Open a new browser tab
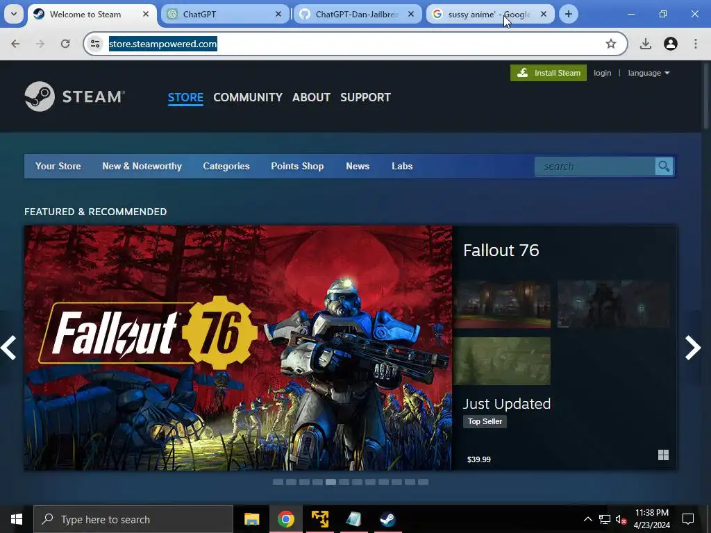The height and width of the screenshot is (533, 711). pos(568,14)
